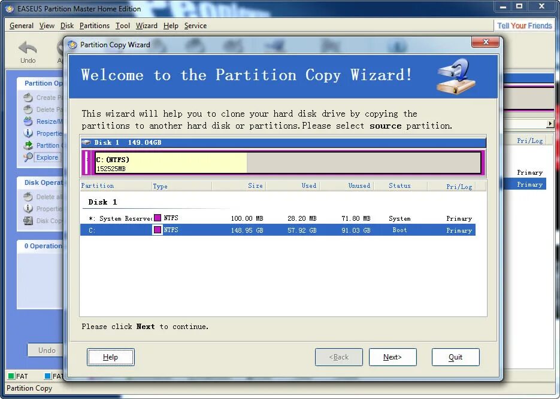The image size is (560, 399).
Task: Click purple color swatch in C: row
Action: [x=158, y=230]
